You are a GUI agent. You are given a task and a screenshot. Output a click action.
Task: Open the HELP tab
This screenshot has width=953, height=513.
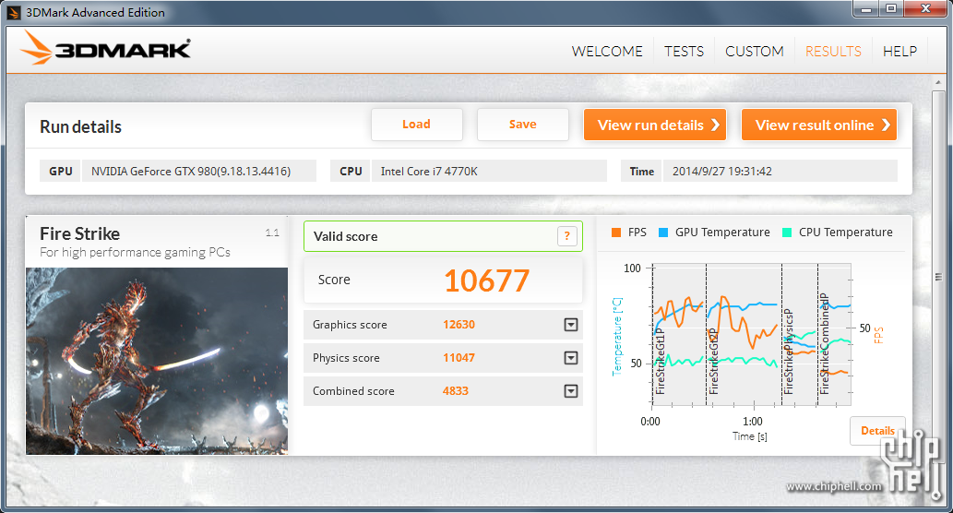pyautogui.click(x=899, y=52)
